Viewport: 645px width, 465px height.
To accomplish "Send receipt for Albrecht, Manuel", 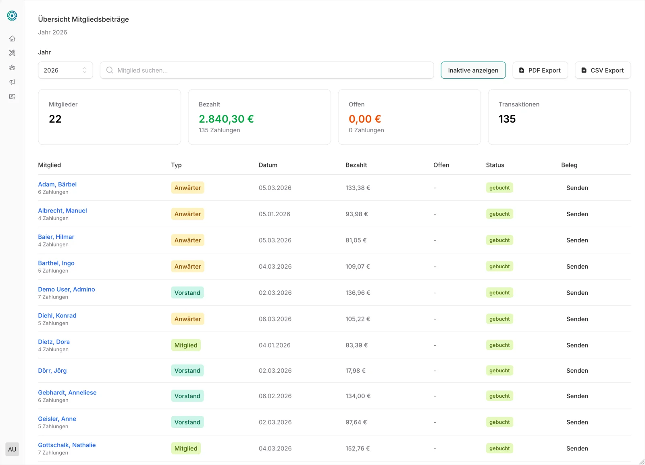I will 577,214.
